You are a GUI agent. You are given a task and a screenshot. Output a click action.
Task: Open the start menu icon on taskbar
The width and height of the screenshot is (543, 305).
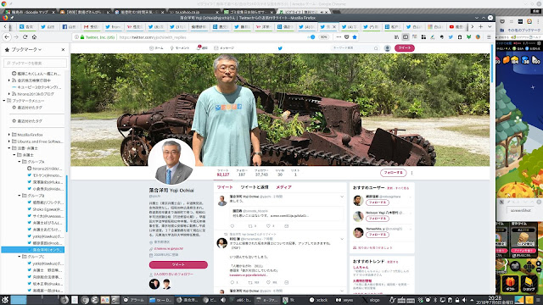tap(5, 300)
